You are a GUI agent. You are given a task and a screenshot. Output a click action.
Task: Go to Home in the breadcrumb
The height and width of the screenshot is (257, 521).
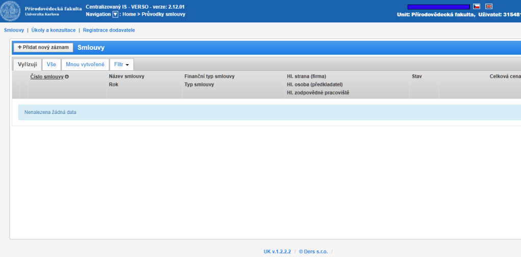pos(129,14)
